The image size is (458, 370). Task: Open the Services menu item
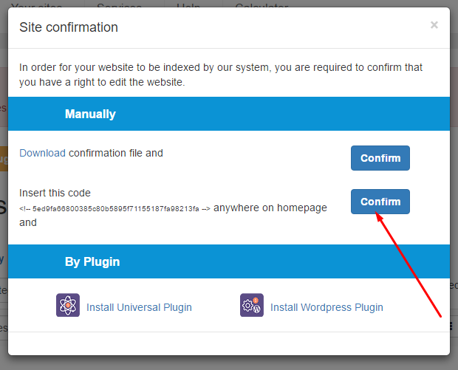(x=119, y=5)
